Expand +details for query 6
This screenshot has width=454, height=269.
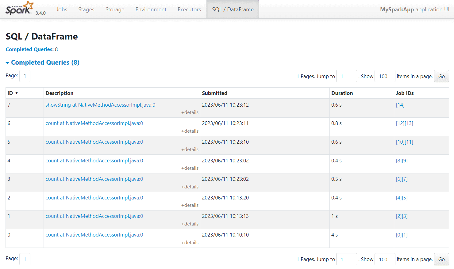coord(190,131)
